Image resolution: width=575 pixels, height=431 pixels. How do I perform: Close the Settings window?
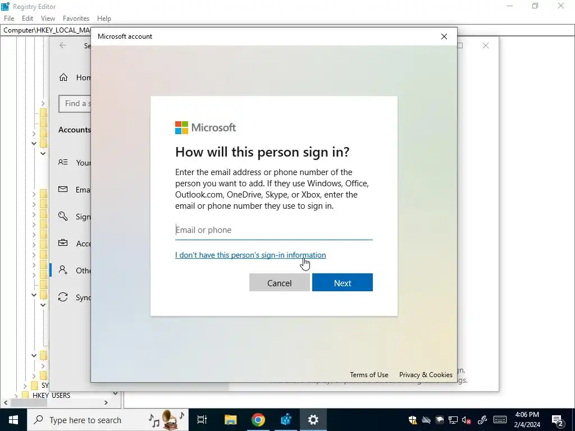486,45
